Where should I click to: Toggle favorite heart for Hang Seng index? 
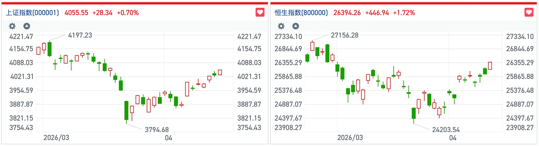529,12
